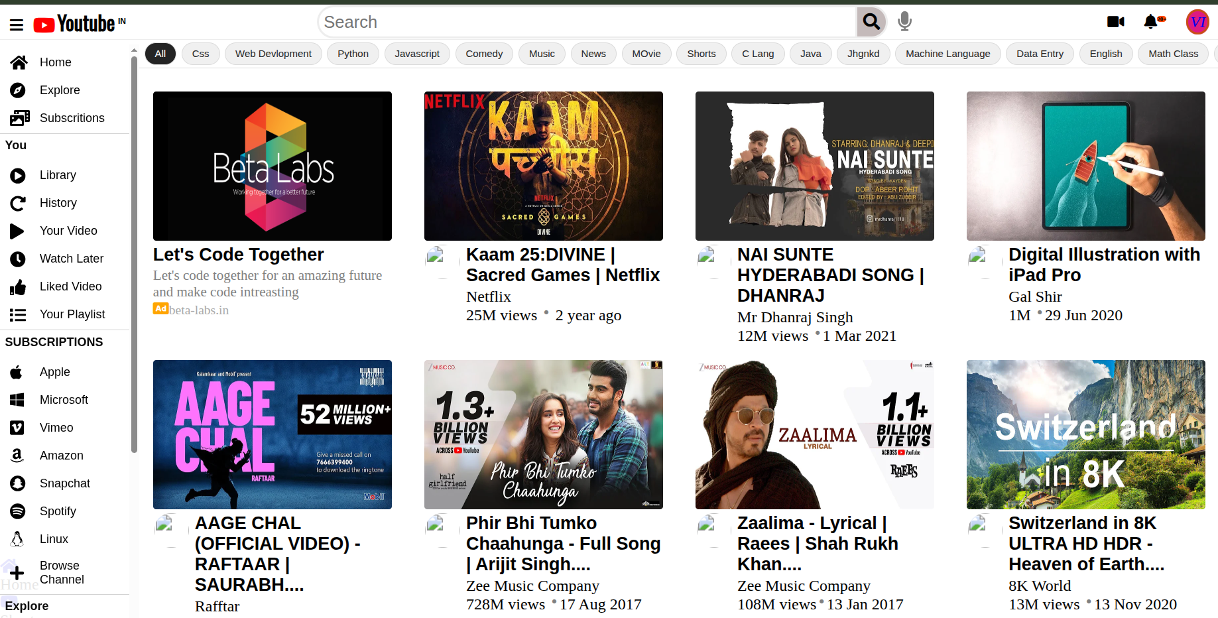Image resolution: width=1218 pixels, height=618 pixels.
Task: Open the Switzerland in 8K thumbnail
Action: [x=1085, y=434]
